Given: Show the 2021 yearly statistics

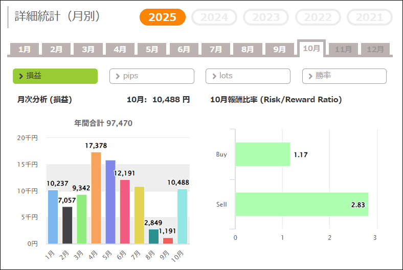Looking at the screenshot, I should [x=369, y=17].
